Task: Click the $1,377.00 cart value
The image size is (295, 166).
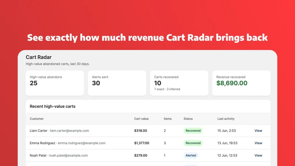Action: tap(142, 143)
